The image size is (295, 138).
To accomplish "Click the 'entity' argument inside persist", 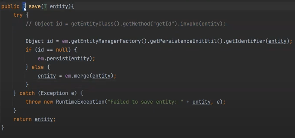I will (80, 58).
